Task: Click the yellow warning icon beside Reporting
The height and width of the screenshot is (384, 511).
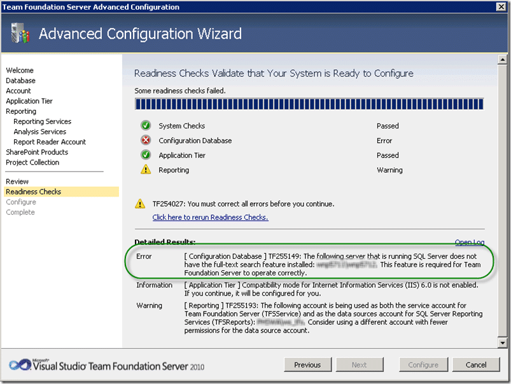Action: pos(146,169)
